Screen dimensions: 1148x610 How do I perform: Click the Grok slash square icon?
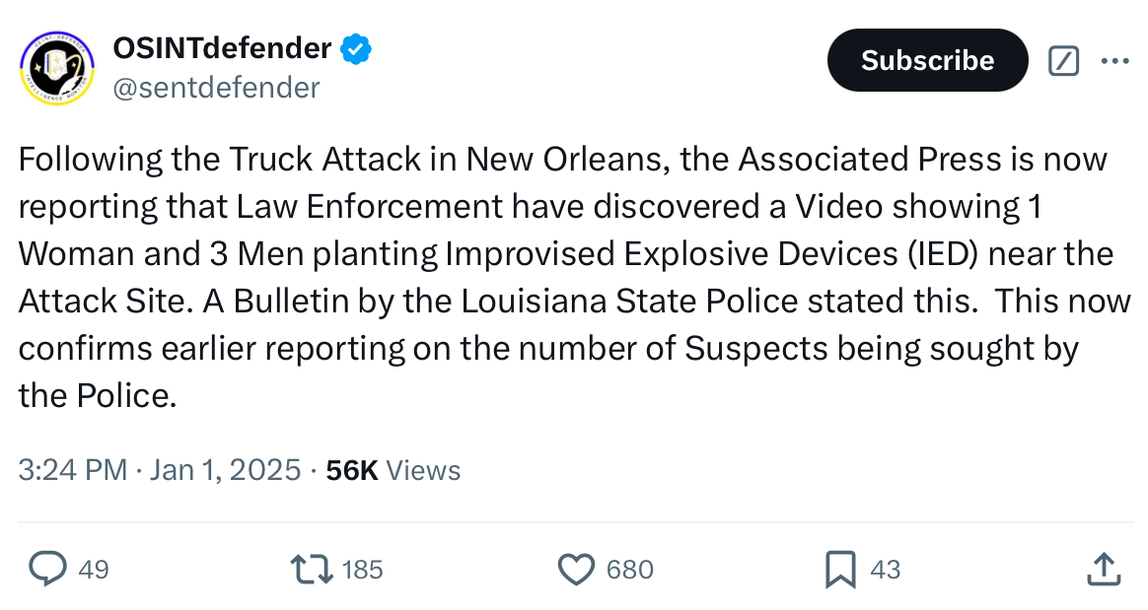click(x=1063, y=61)
